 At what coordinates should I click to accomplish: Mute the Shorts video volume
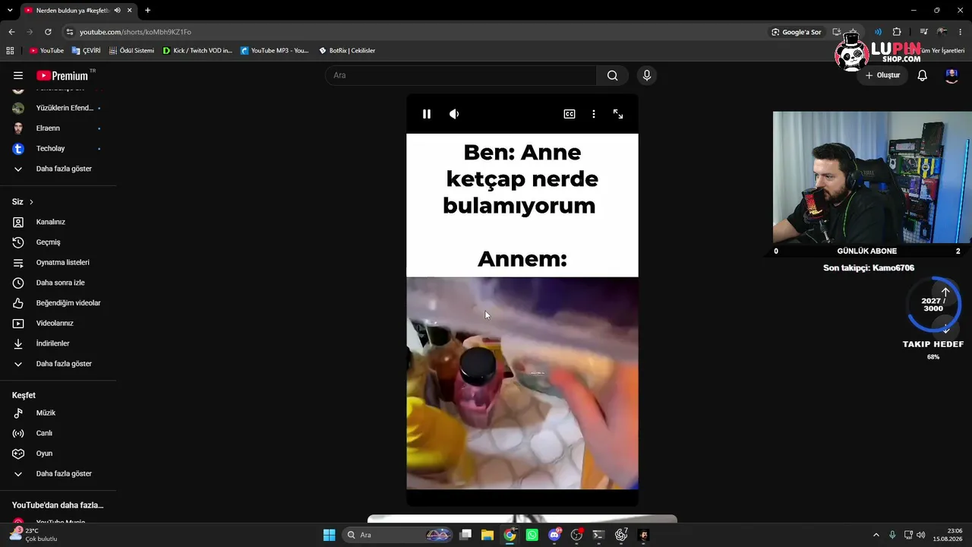[454, 114]
